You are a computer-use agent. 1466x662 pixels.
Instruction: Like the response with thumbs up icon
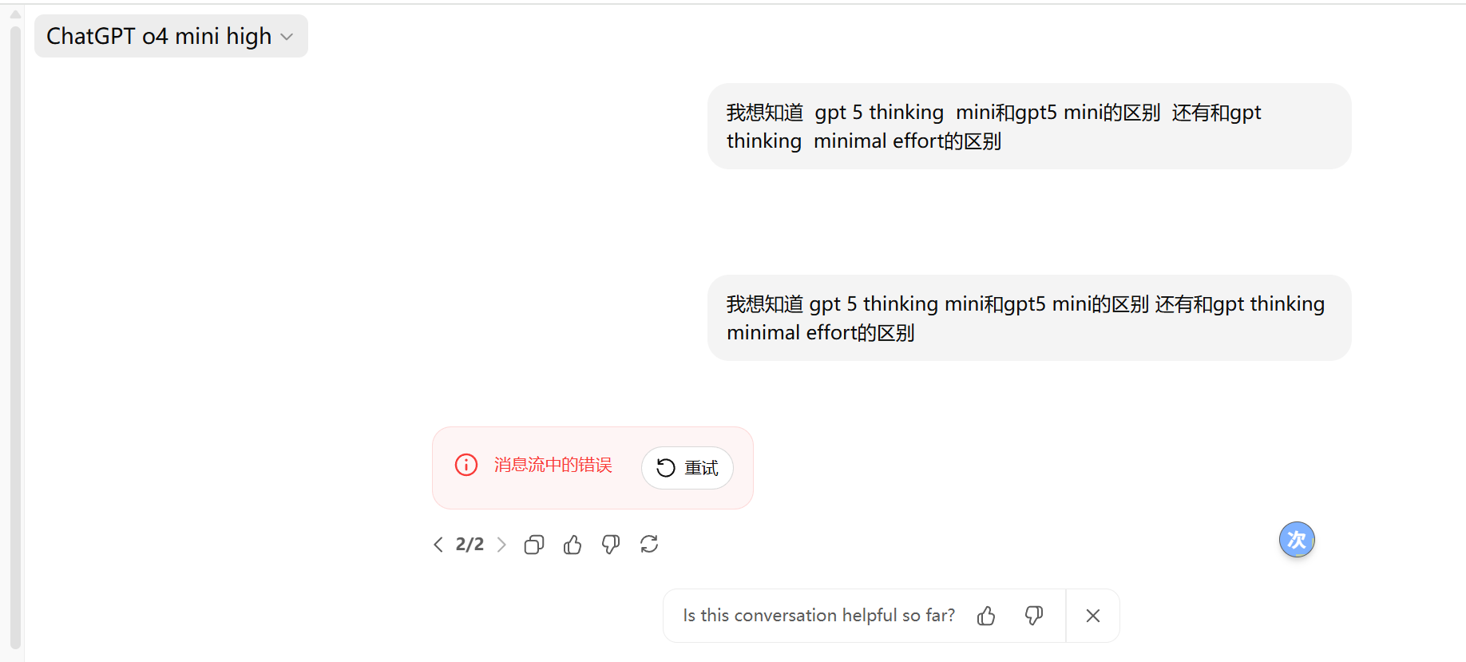pyautogui.click(x=573, y=545)
